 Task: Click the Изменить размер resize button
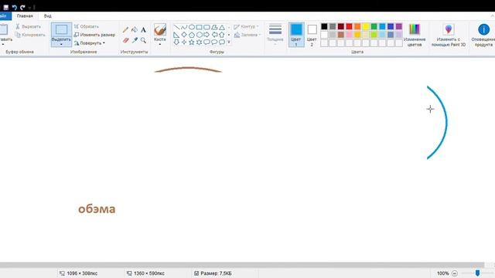tap(94, 35)
